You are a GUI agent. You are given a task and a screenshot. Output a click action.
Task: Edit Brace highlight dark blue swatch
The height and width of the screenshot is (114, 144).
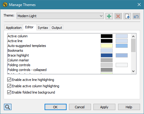pos(107,55)
